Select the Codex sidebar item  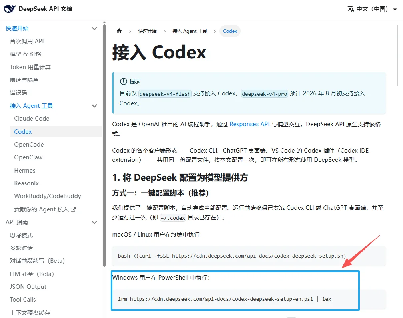[x=56, y=131]
